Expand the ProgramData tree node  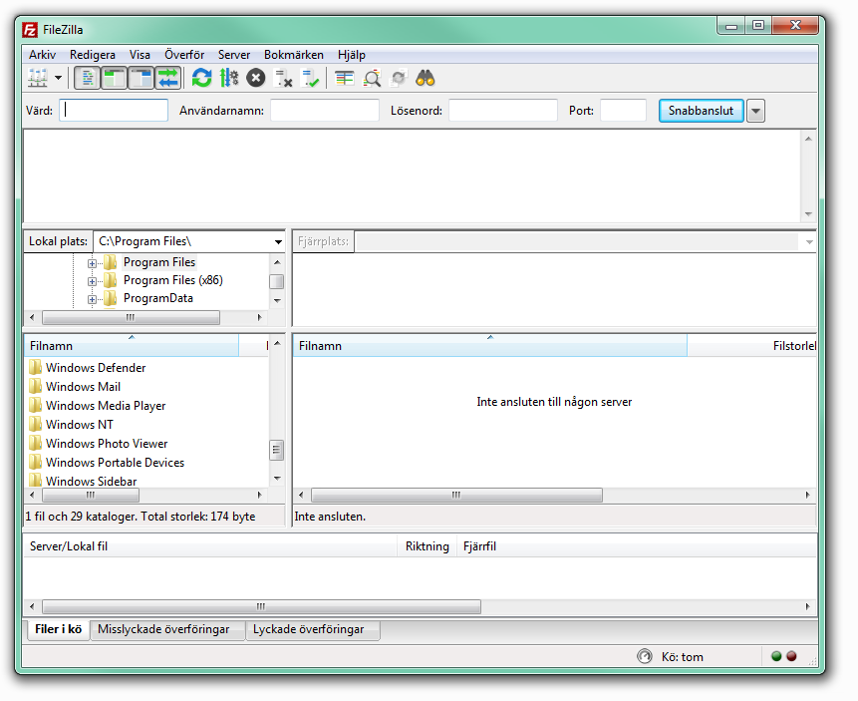(92, 299)
